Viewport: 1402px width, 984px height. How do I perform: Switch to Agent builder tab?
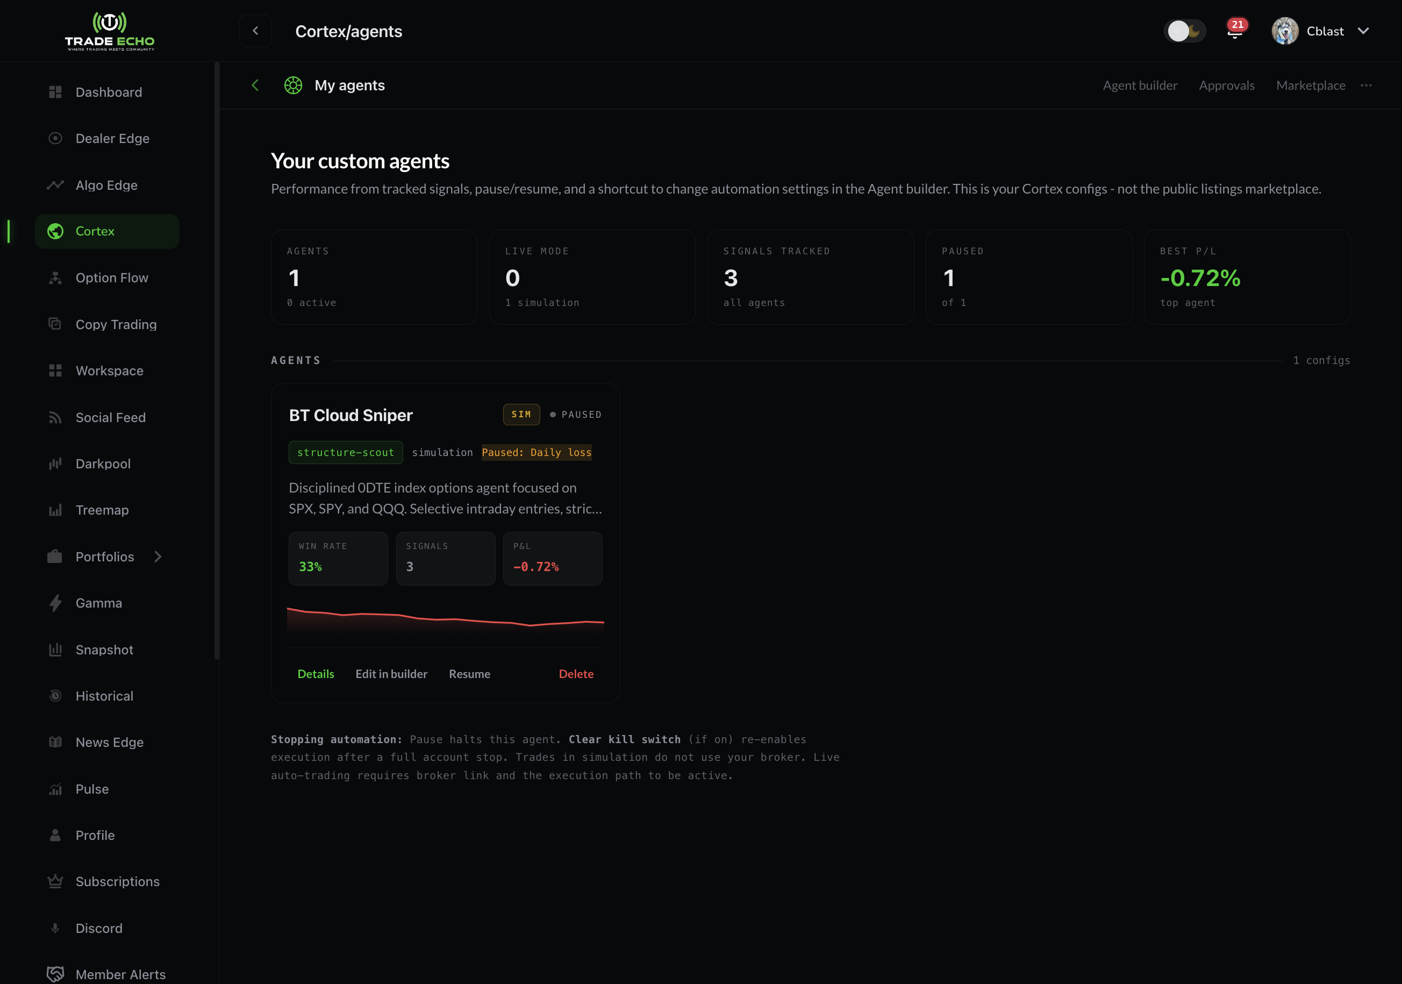[x=1140, y=85]
